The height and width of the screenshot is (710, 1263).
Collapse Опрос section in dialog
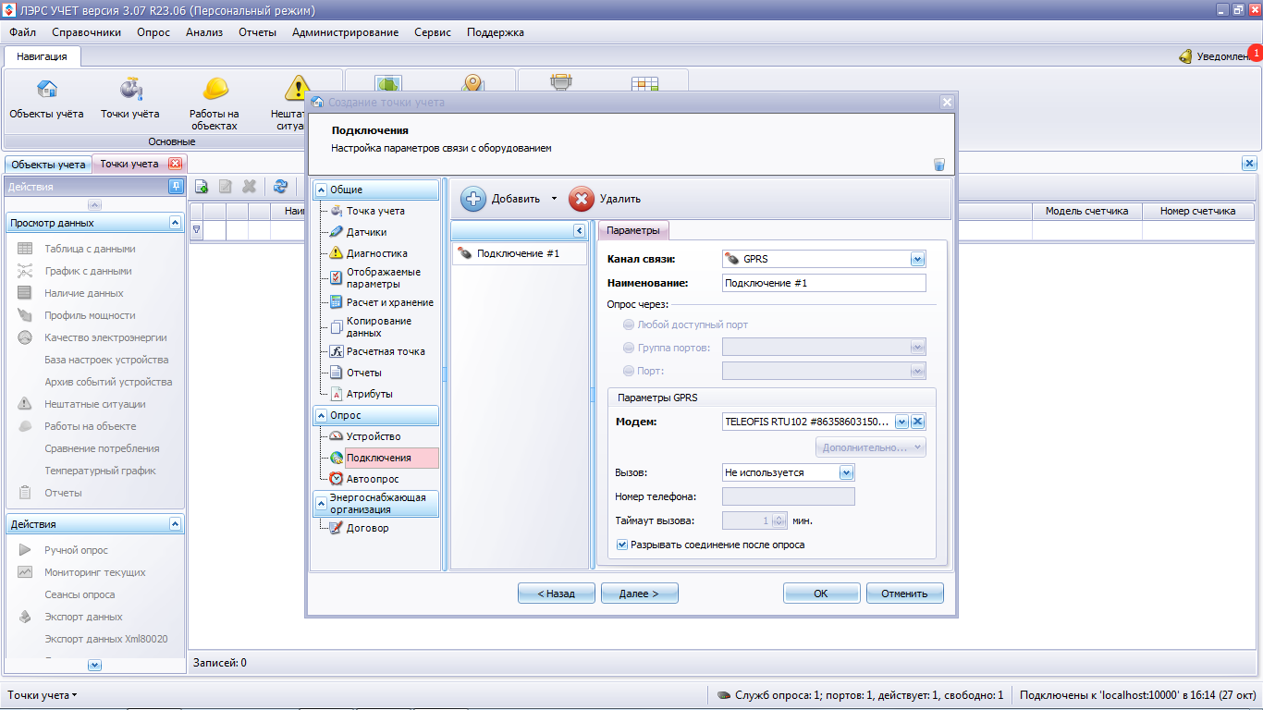[322, 415]
